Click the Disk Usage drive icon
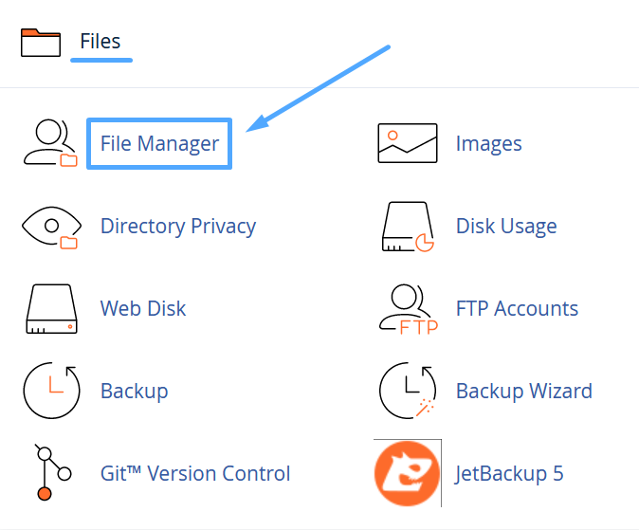Image resolution: width=639 pixels, height=530 pixels. [x=407, y=226]
